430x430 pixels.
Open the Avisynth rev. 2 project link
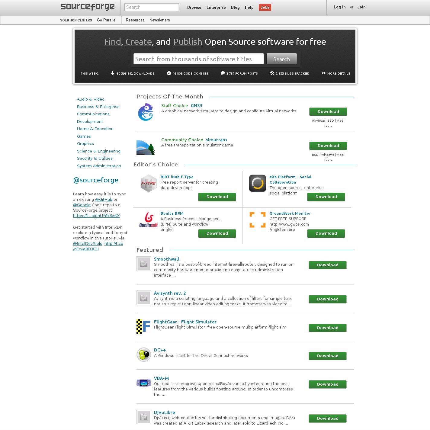point(170,293)
